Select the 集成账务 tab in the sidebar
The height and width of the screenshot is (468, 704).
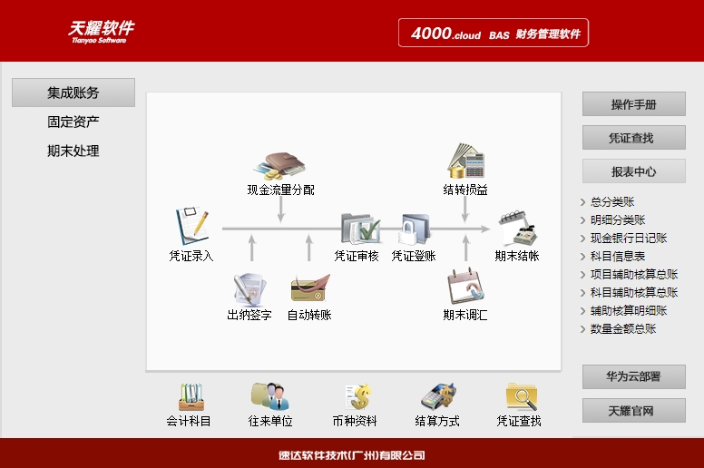pyautogui.click(x=73, y=93)
